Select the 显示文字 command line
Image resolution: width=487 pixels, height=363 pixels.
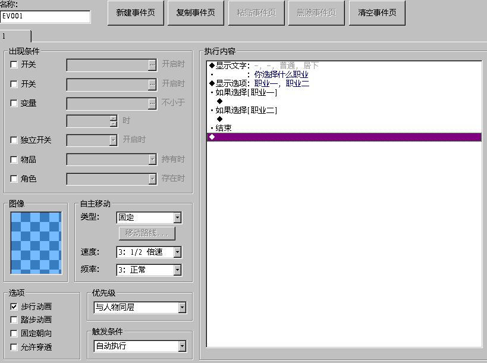[x=344, y=65]
